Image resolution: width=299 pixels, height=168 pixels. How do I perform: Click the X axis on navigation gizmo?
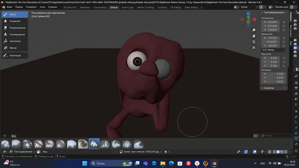[254, 20]
